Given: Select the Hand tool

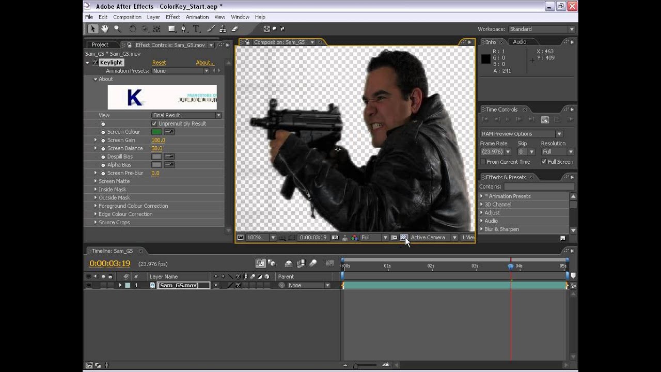Looking at the screenshot, I should click(x=105, y=29).
